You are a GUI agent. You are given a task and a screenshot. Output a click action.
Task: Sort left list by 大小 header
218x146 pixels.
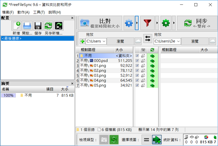pos(123,50)
